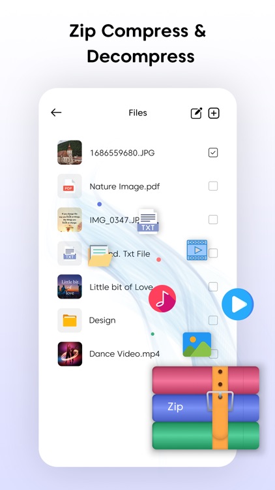This screenshot has height=490, width=275.
Task: Tap the back arrow icon
Action: (x=56, y=112)
